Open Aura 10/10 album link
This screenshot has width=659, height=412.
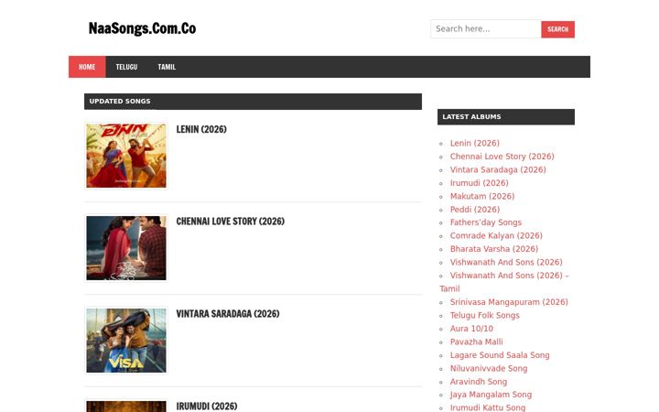471,329
